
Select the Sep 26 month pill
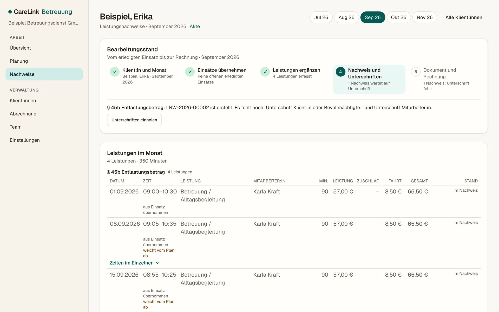(x=373, y=17)
